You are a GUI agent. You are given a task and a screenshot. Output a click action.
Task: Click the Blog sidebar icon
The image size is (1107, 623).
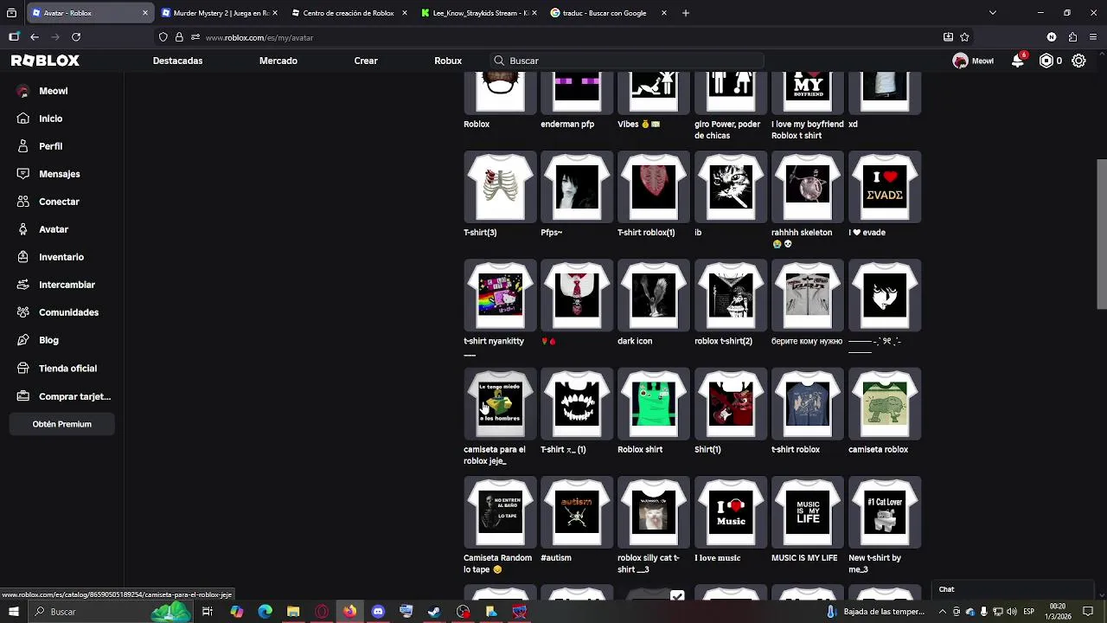(x=23, y=340)
